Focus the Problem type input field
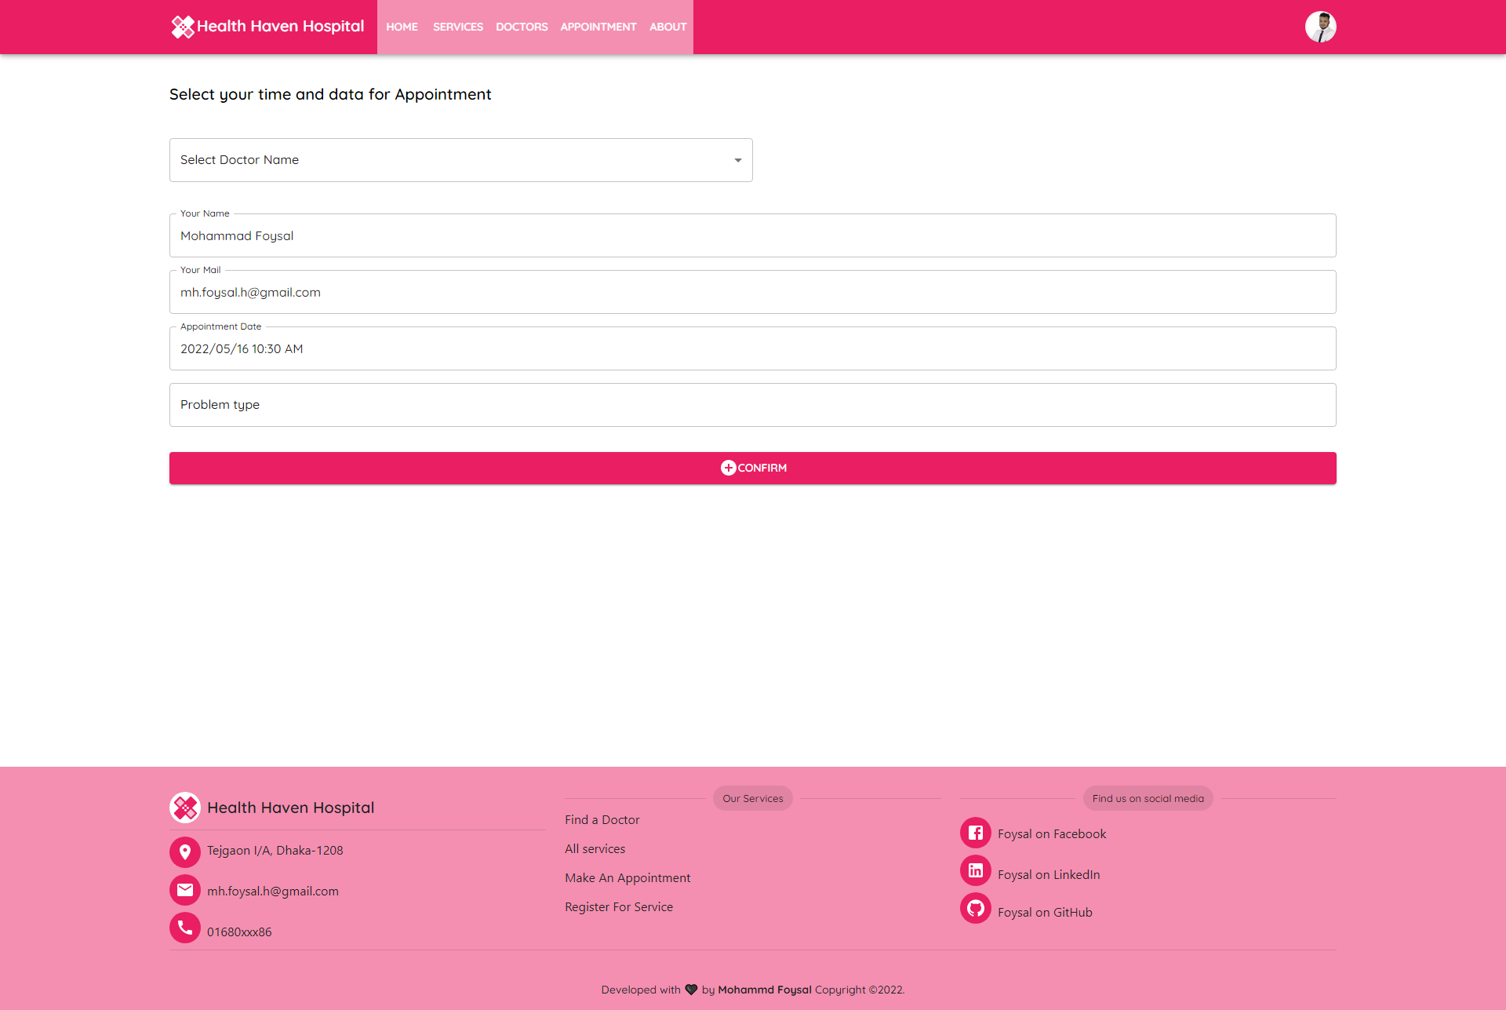The image size is (1506, 1010). coord(753,405)
